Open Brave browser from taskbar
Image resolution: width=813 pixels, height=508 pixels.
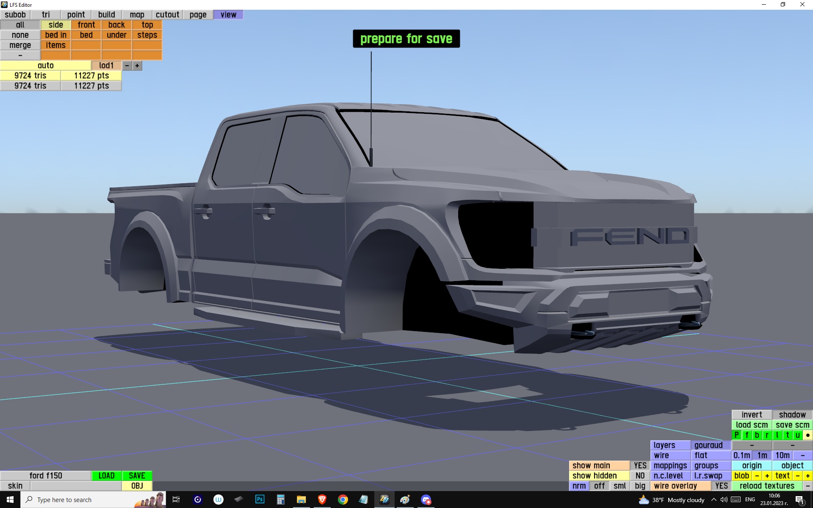(x=322, y=500)
